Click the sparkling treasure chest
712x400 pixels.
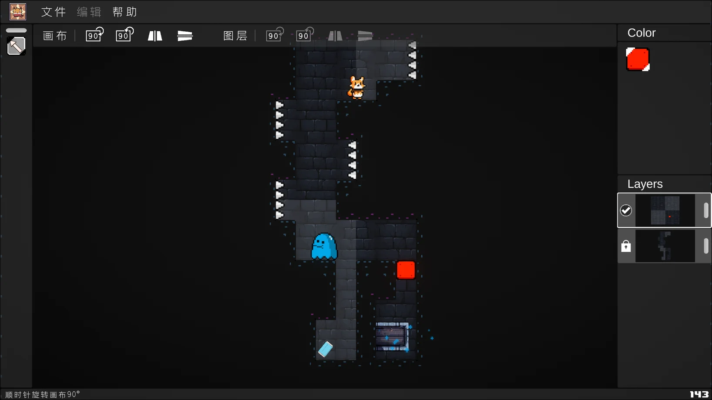pyautogui.click(x=392, y=337)
